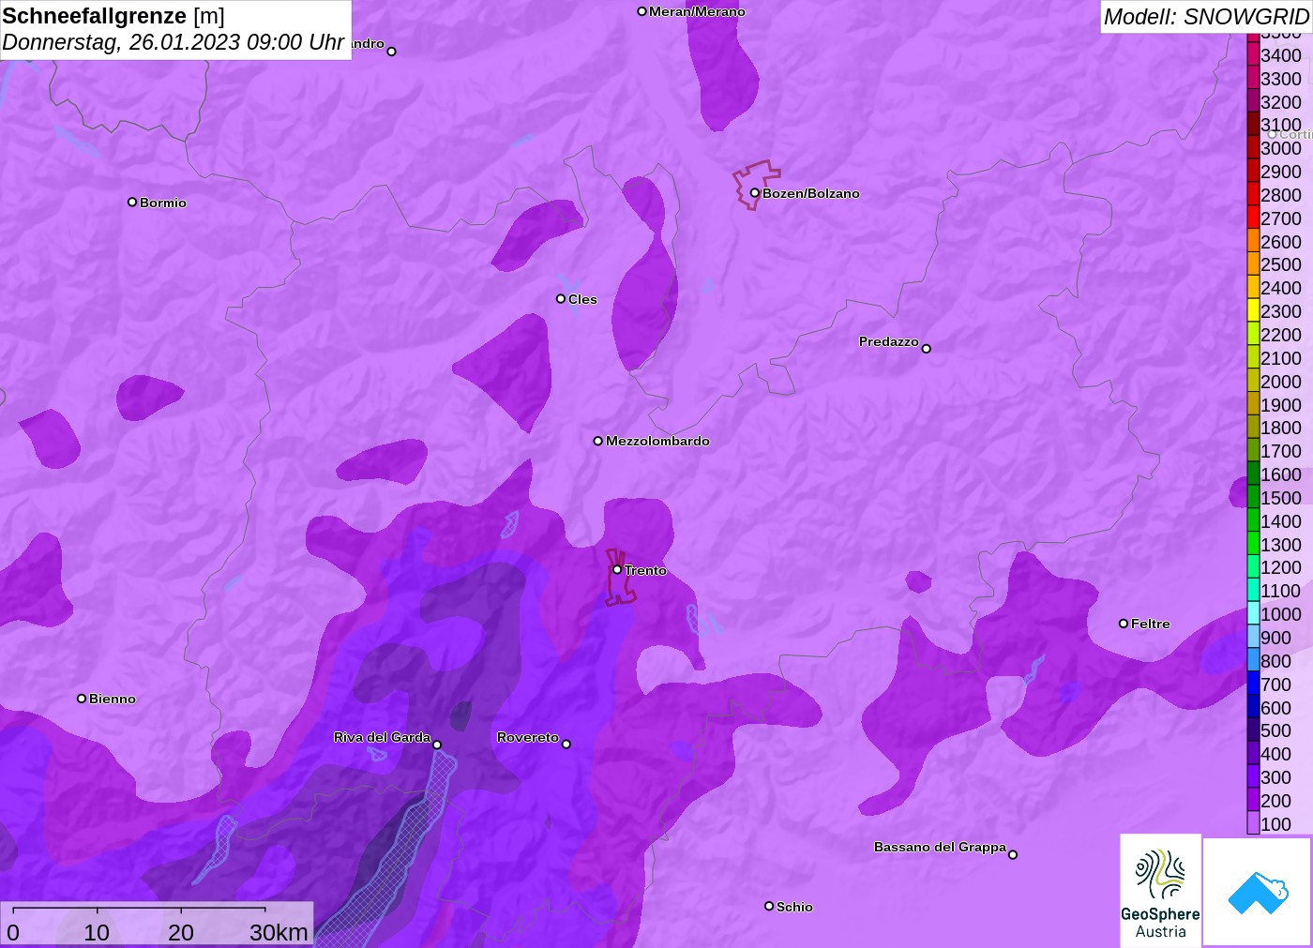This screenshot has width=1313, height=948.
Task: Click the Bassano del Grappa marker
Action: point(1013,854)
